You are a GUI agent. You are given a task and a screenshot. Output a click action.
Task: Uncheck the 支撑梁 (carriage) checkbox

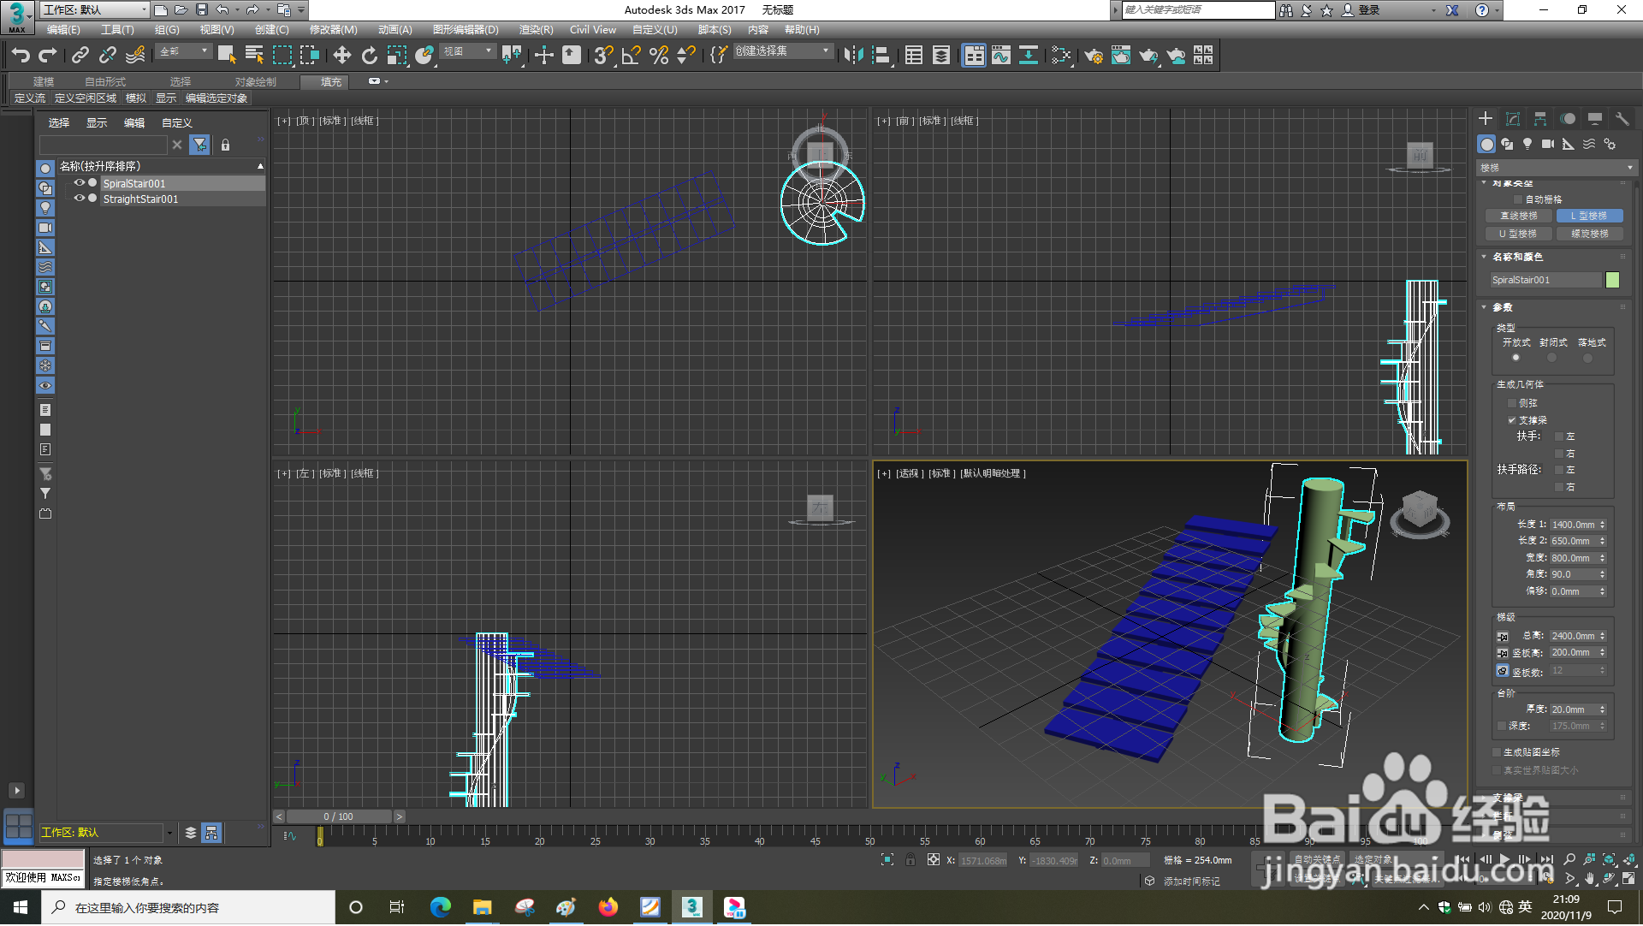(x=1511, y=420)
